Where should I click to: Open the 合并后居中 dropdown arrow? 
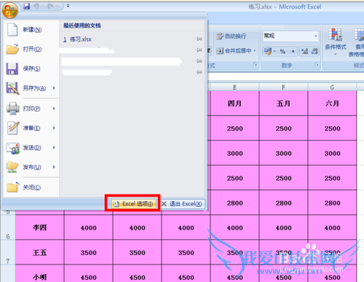pos(255,51)
